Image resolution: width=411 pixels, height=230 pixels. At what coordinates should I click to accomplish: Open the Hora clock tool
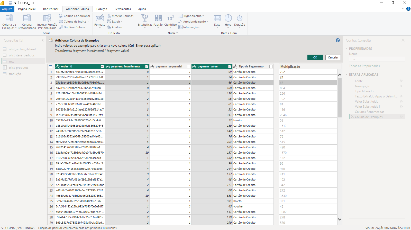pyautogui.click(x=228, y=22)
